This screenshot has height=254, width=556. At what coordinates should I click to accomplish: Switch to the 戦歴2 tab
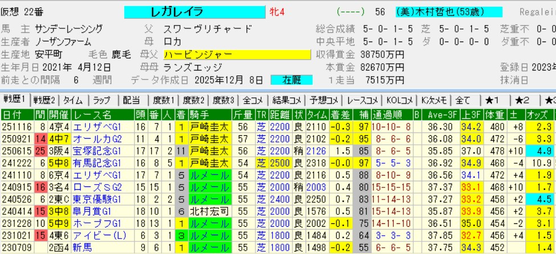[x=45, y=100]
